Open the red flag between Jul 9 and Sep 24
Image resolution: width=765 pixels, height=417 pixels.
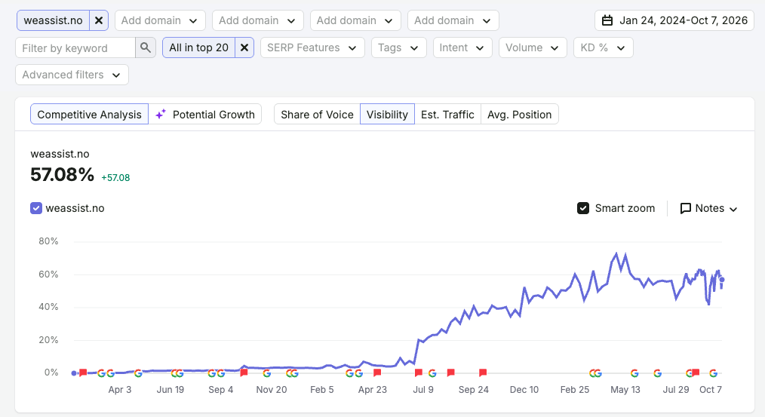(451, 373)
